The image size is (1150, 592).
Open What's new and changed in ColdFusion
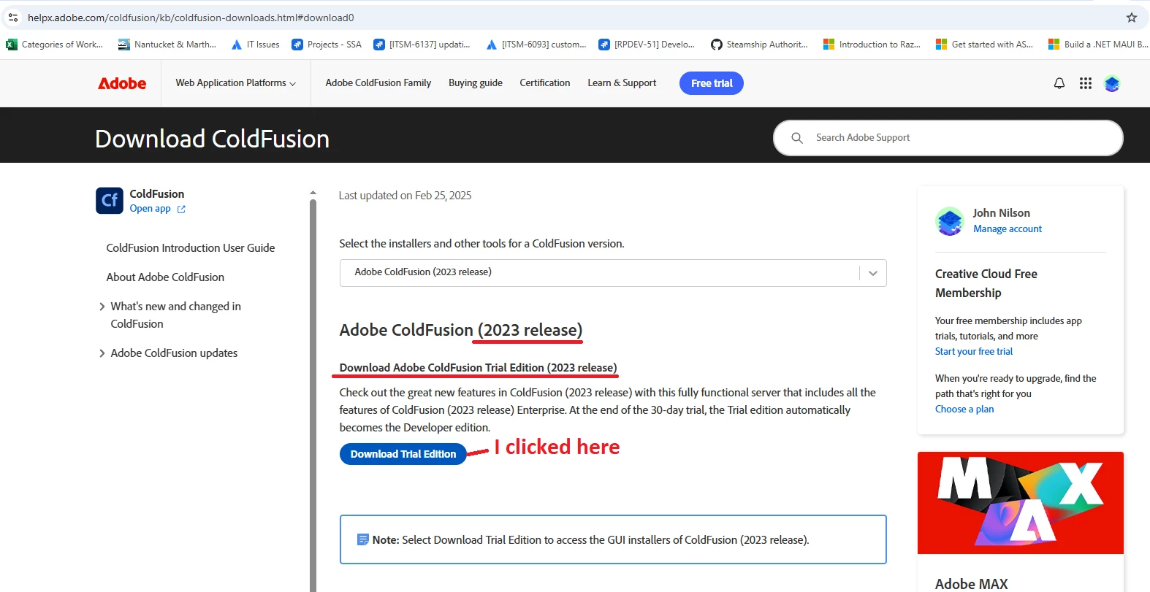pyautogui.click(x=176, y=315)
